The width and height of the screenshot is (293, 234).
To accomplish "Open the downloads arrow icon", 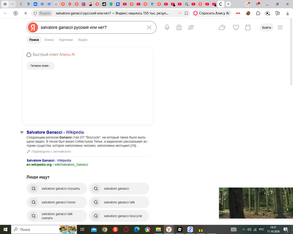I will [x=287, y=13].
